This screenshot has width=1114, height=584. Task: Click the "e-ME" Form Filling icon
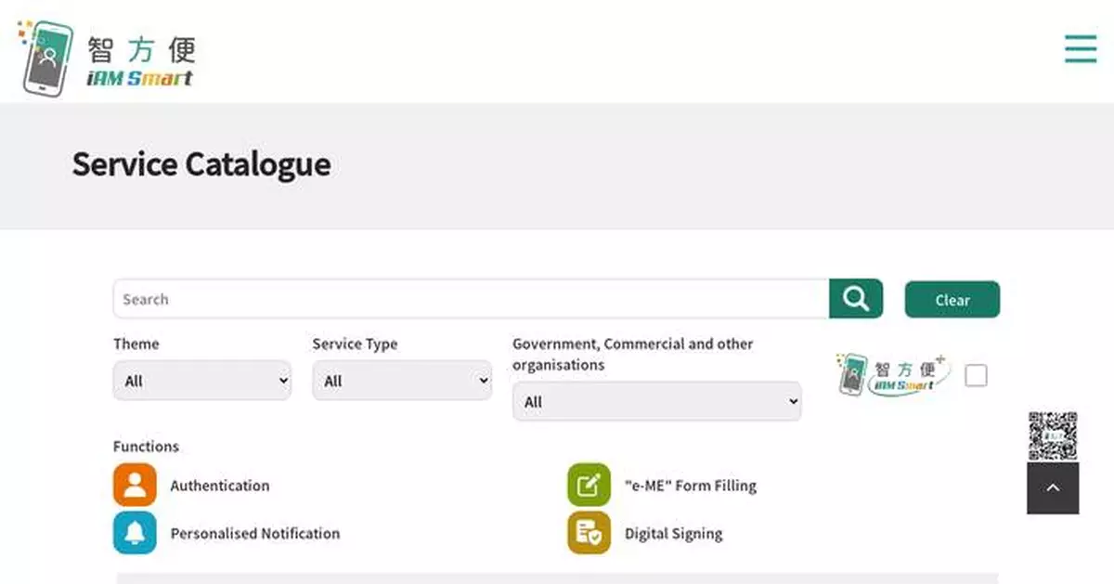589,485
